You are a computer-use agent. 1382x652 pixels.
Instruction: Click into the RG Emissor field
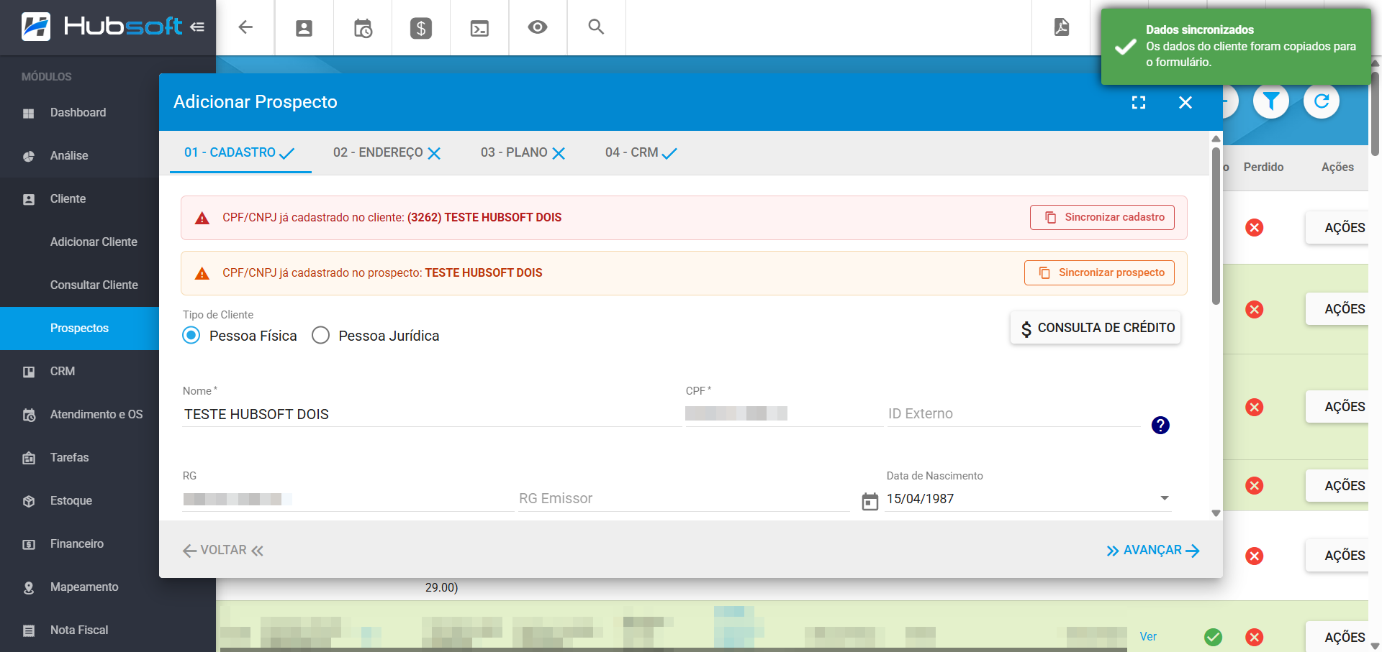coord(684,499)
